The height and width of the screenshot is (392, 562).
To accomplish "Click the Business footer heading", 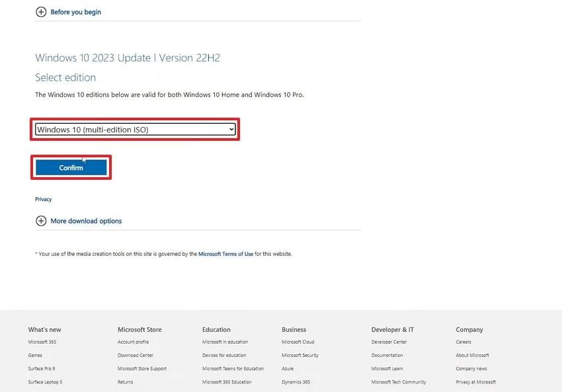I will [x=294, y=329].
